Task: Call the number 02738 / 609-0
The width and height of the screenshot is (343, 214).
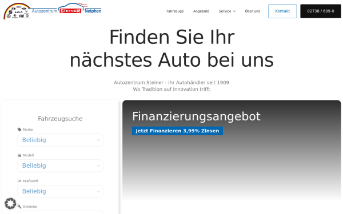Action: point(321,11)
